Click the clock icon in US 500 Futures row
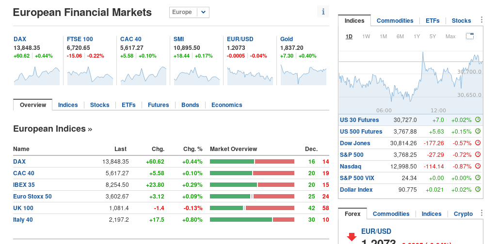The height and width of the screenshot is (244, 496). click(x=478, y=131)
